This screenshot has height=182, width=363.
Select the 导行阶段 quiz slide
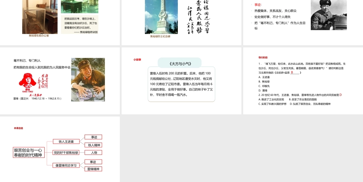(303, 81)
